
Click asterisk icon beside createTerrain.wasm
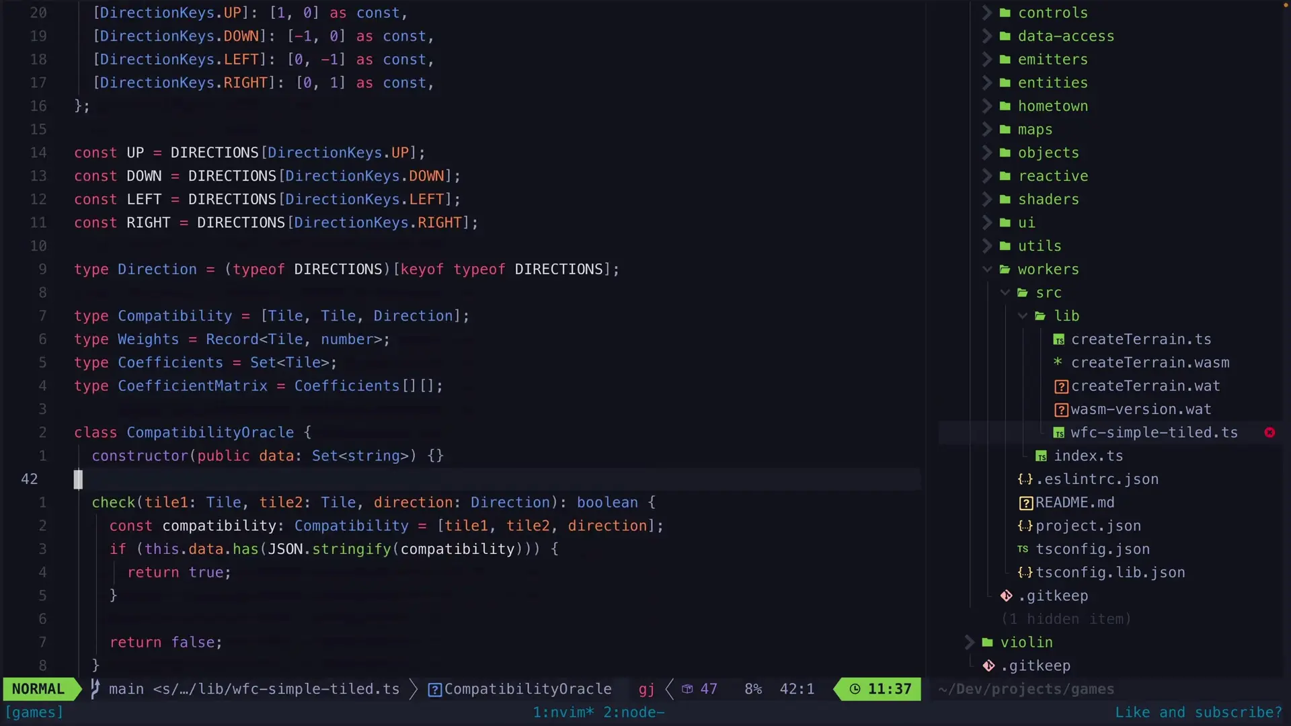click(1058, 362)
